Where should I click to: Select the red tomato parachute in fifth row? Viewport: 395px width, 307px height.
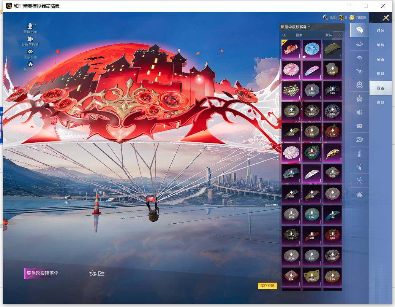coord(333,132)
